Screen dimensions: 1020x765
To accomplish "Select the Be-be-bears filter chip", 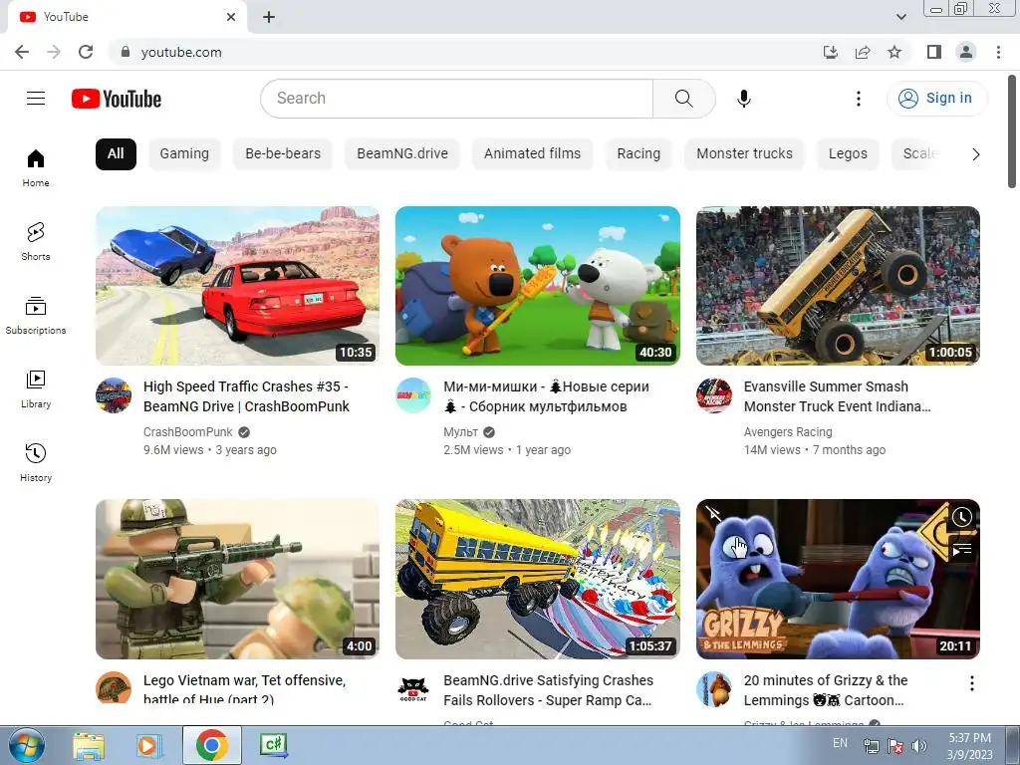I will point(283,154).
